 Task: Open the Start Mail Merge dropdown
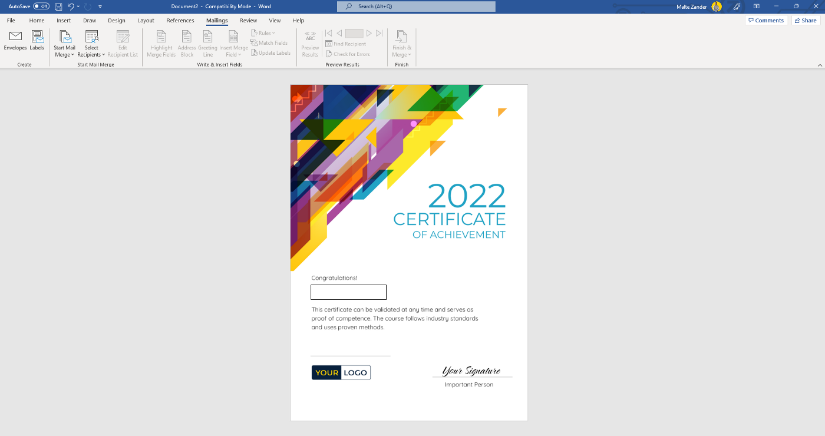(64, 42)
